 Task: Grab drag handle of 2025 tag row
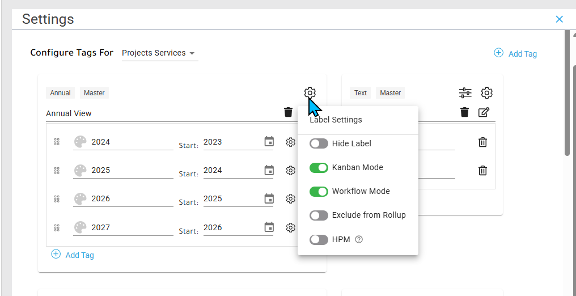click(57, 171)
